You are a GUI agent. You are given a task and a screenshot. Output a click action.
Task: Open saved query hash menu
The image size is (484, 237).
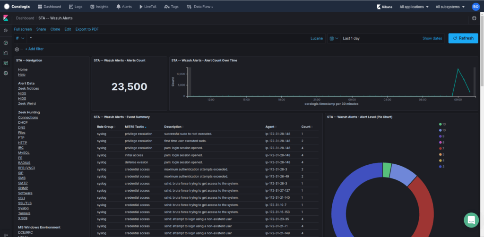20,38
